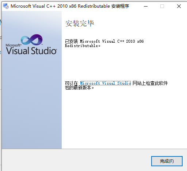The height and width of the screenshot is (171, 187).
Task: Click the 可以在 text before the link
Action: 71,83
